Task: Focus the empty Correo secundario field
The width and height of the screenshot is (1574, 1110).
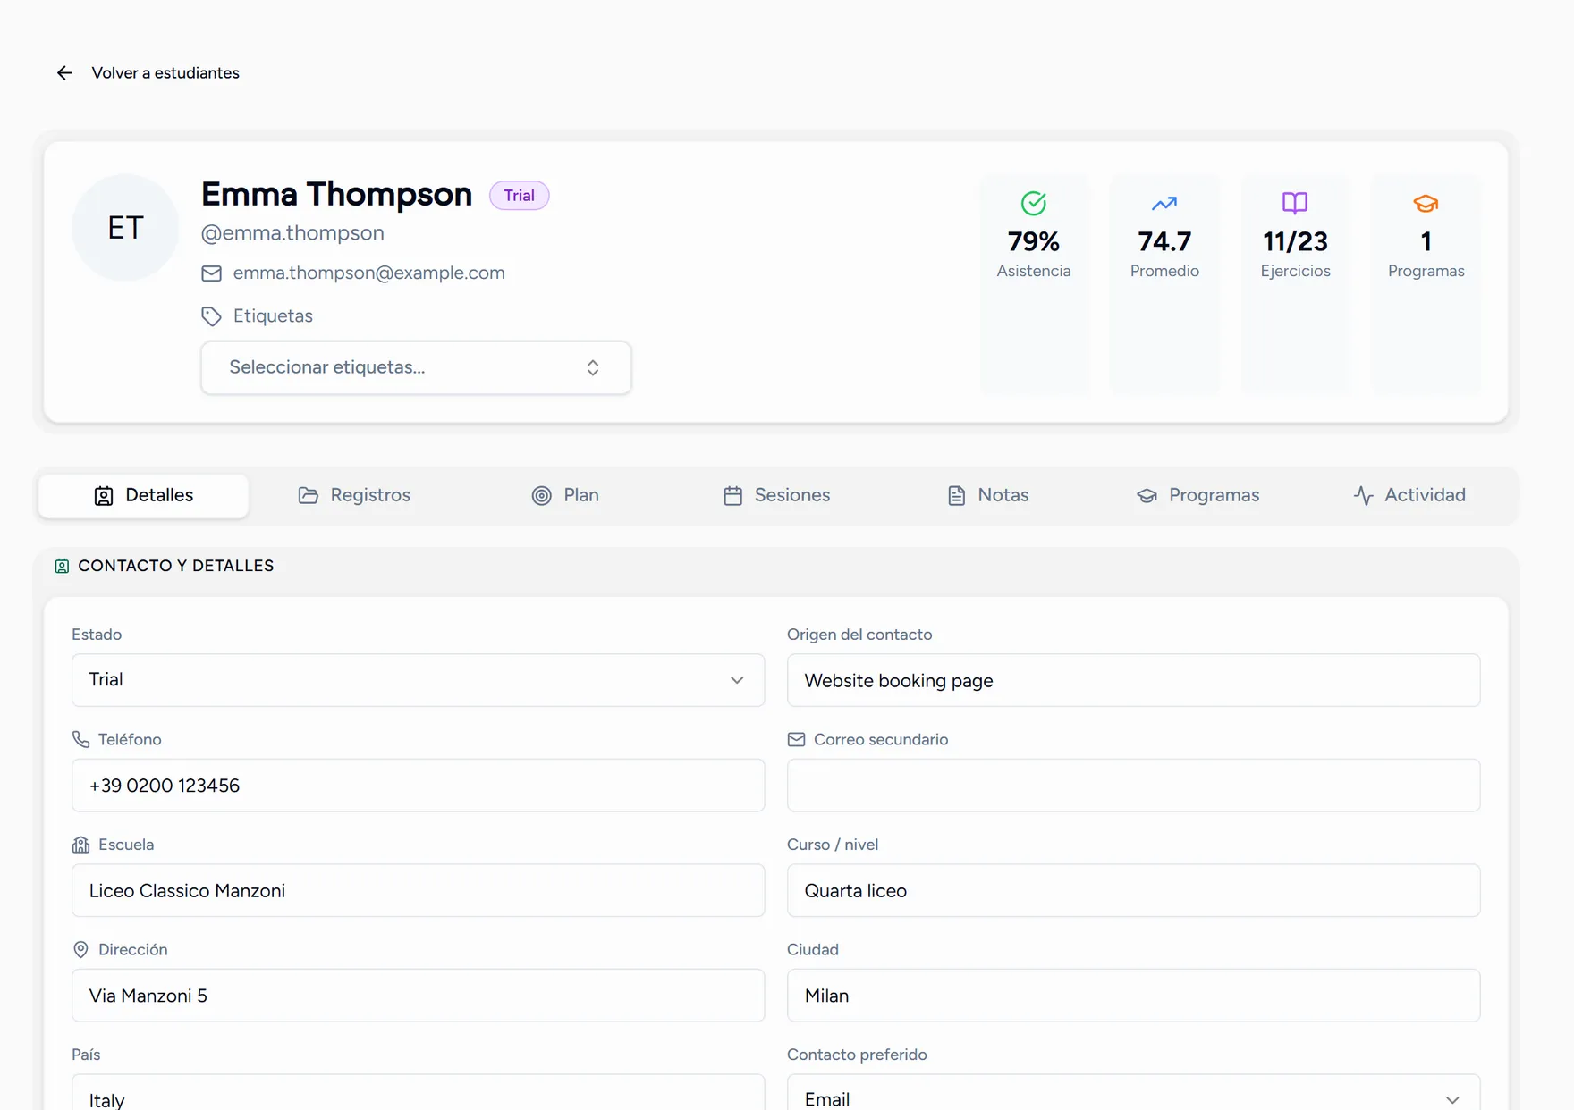Action: coord(1133,786)
